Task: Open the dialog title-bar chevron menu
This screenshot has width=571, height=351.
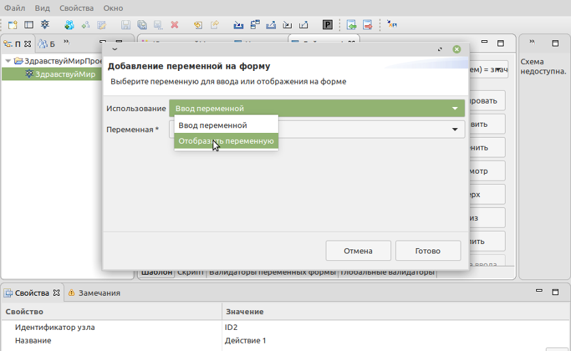Action: [114, 49]
